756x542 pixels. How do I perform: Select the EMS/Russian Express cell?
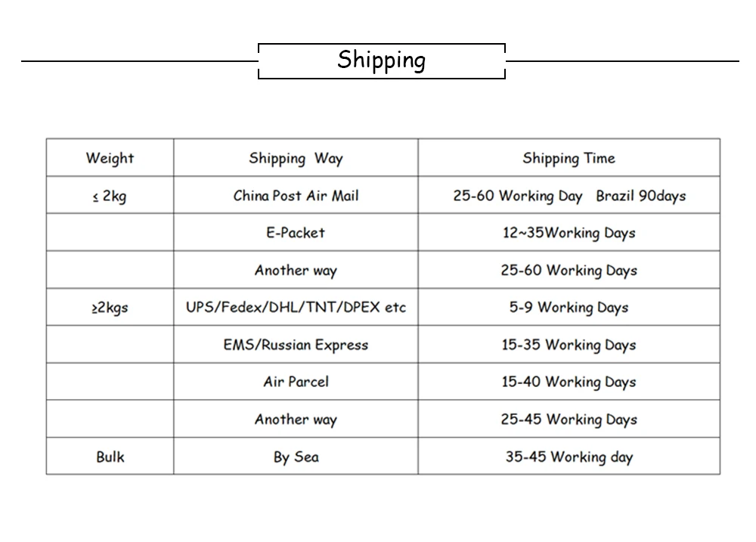(296, 345)
